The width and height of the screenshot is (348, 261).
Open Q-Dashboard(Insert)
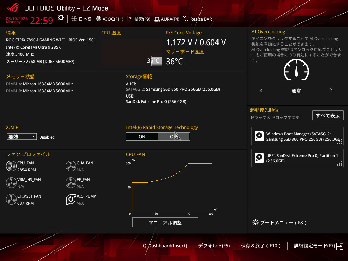click(165, 246)
